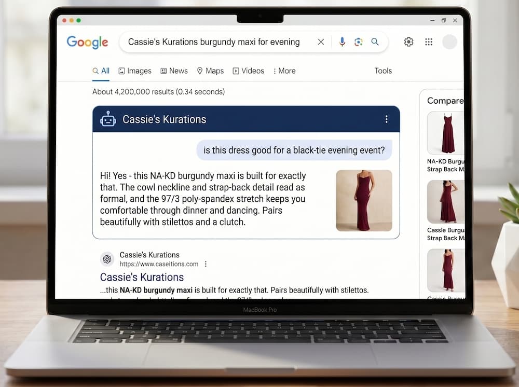This screenshot has width=519, height=387.
Task: Switch to the Maps tab
Action: [x=210, y=71]
